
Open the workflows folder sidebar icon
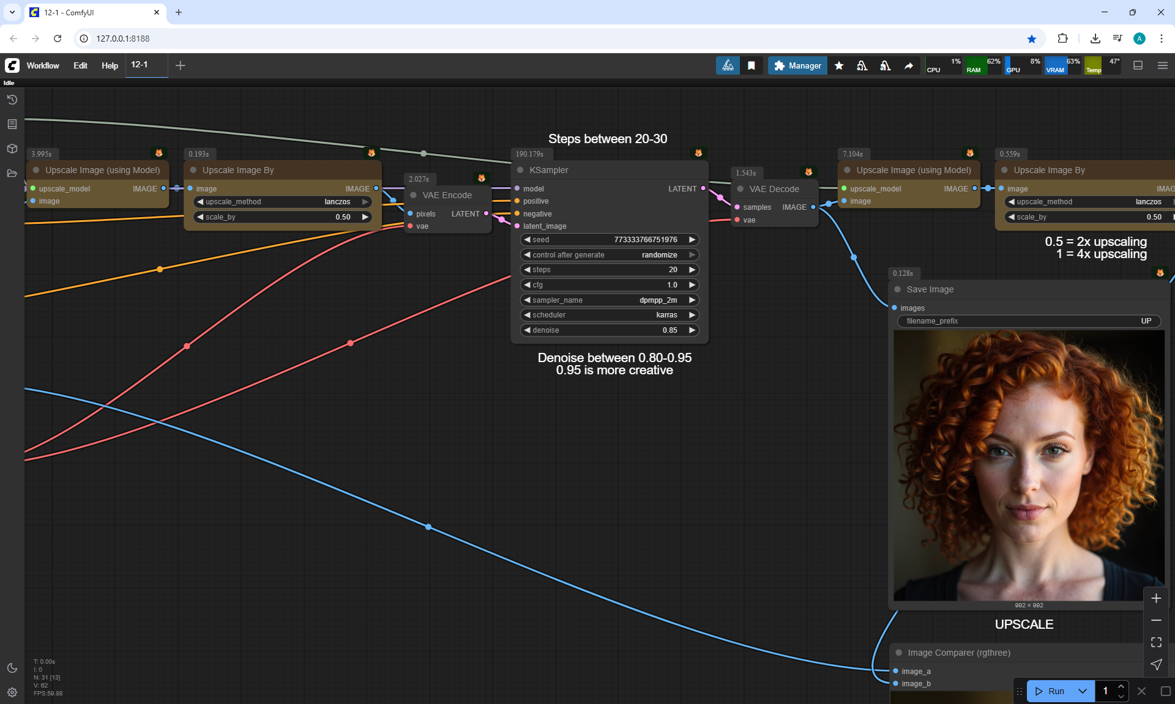(12, 173)
